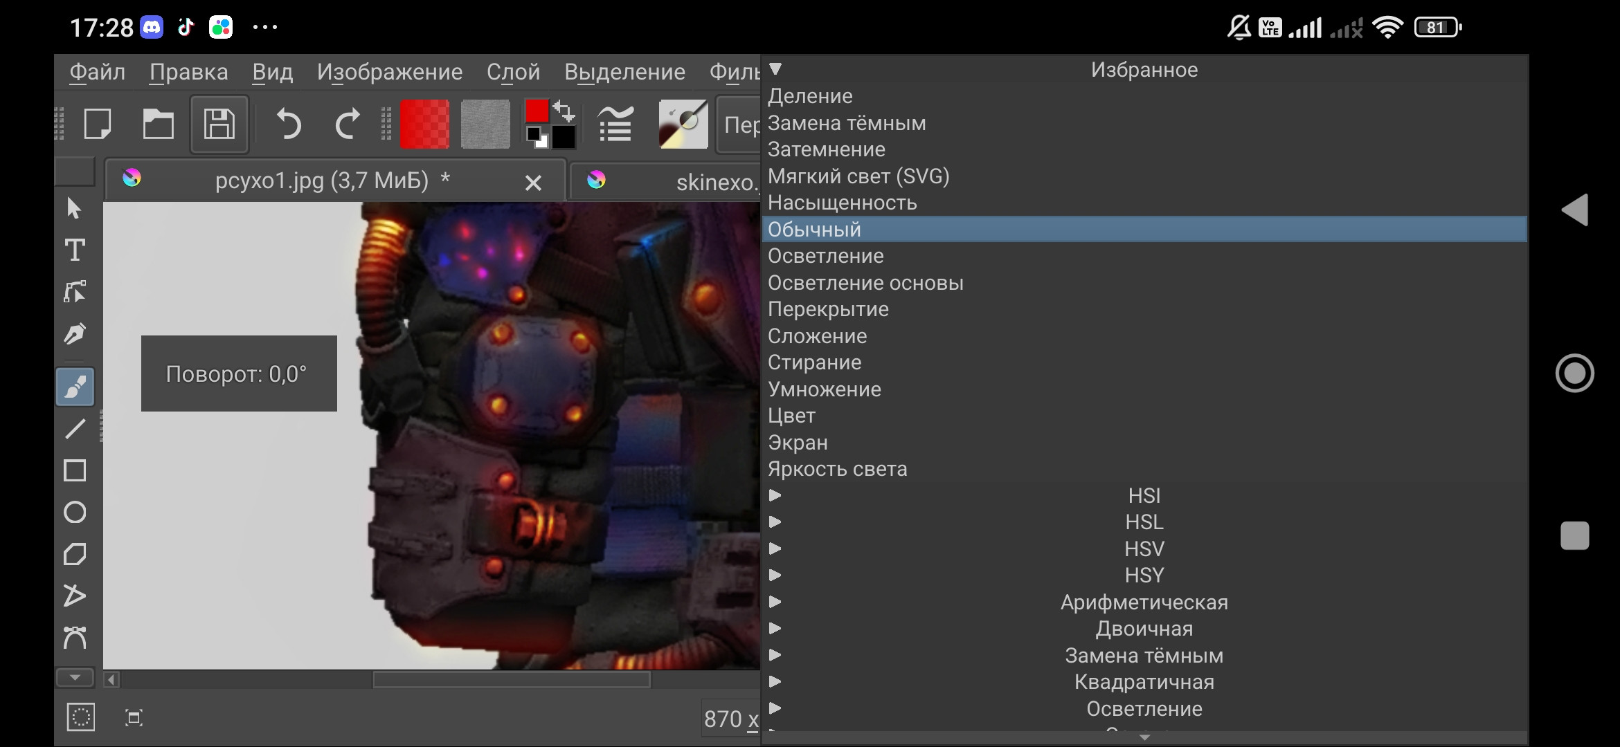Open an existing file icon

[x=159, y=124]
